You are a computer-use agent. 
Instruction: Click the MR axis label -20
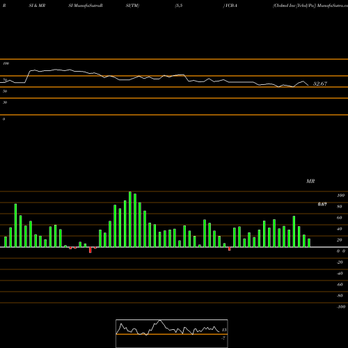(340, 262)
